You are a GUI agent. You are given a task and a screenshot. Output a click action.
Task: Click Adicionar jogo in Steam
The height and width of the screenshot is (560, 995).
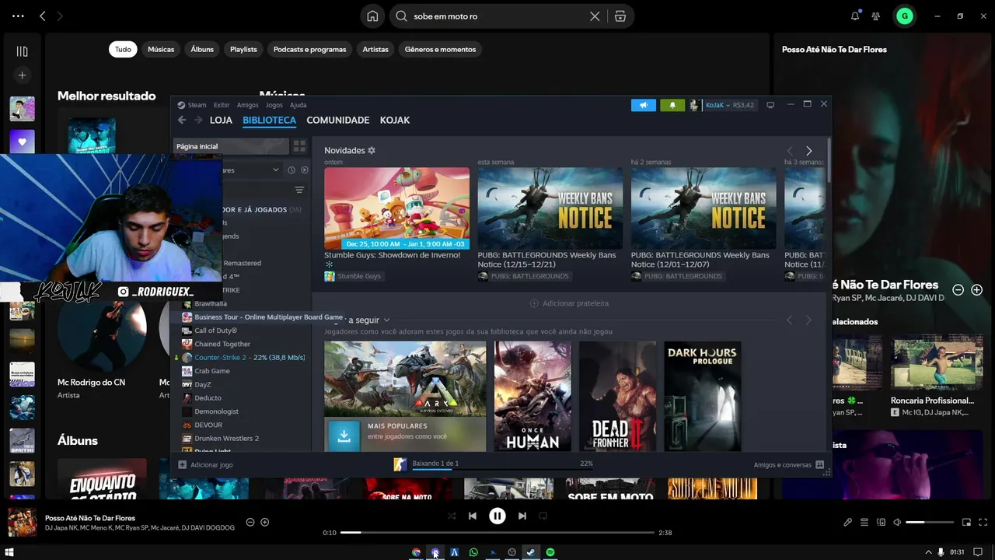(205, 465)
